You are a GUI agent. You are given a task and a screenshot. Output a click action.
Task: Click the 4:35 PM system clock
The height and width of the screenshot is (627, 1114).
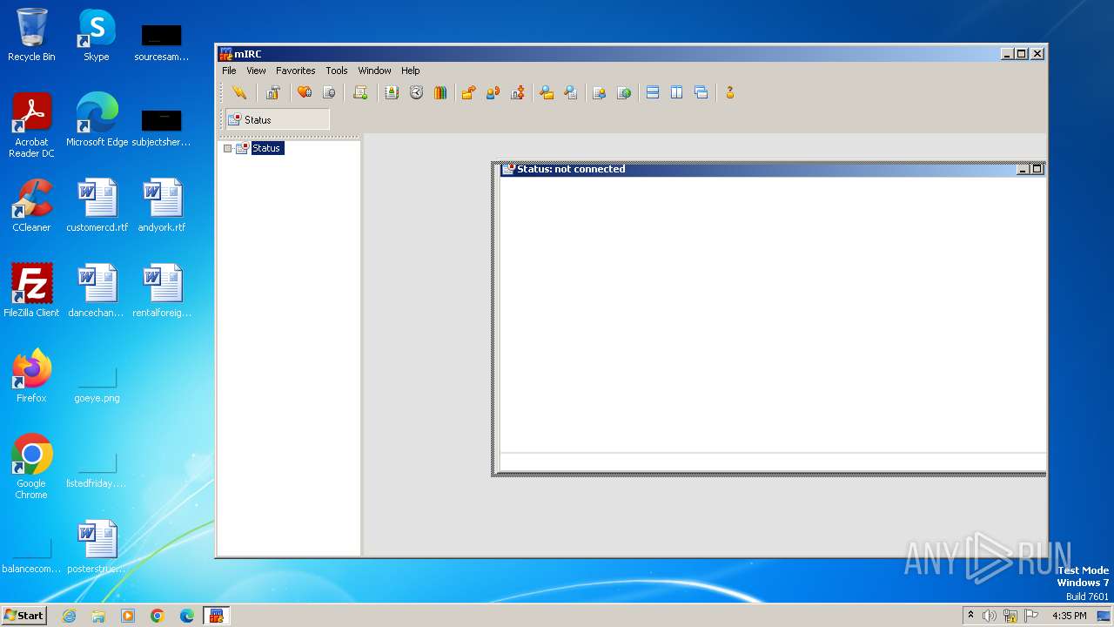1069,616
